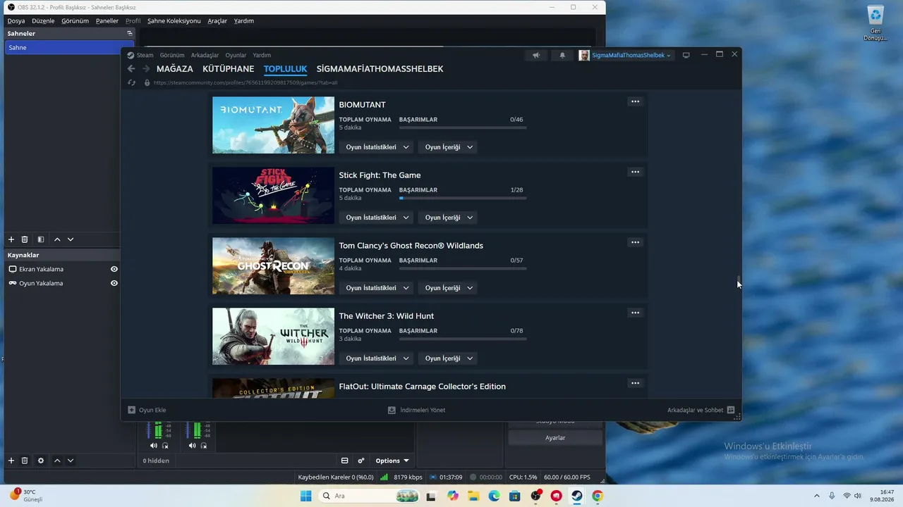Expand Oyun İçeriği for Ghost Recon Wildlands
This screenshot has width=903, height=507.
coord(449,288)
